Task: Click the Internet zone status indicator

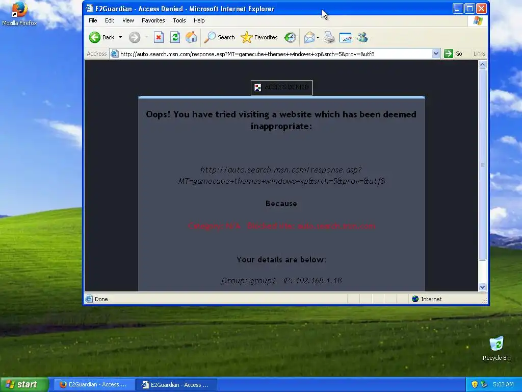Action: tap(427, 299)
